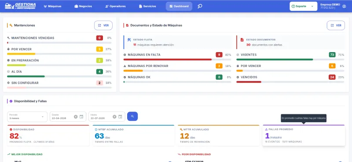The image size is (352, 162).
Task: Open the Hasta calendar picker icon
Action: pos(120,116)
